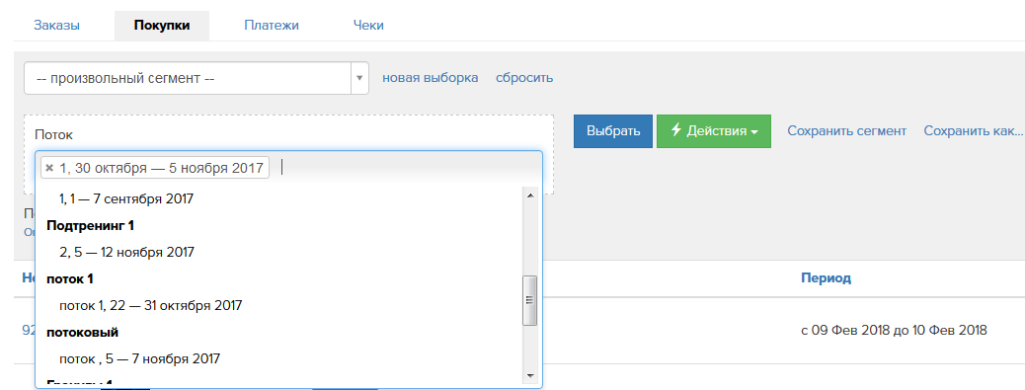Switch to the Заказы tab

57,26
